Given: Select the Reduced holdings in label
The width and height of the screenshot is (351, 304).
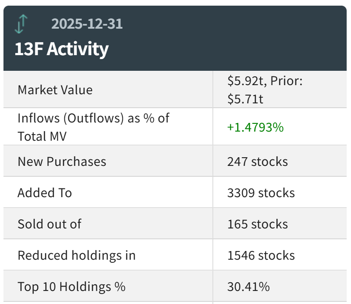Looking at the screenshot, I should (76, 255).
